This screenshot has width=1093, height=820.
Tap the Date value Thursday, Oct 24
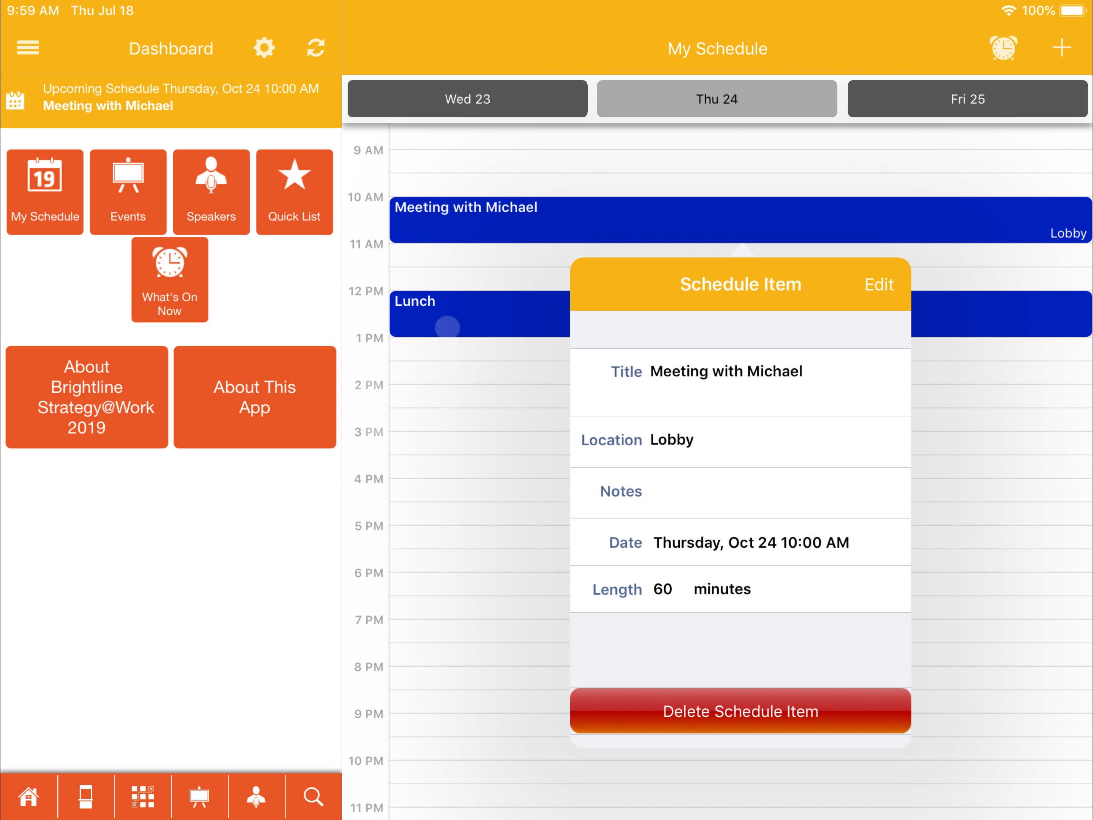[751, 543]
